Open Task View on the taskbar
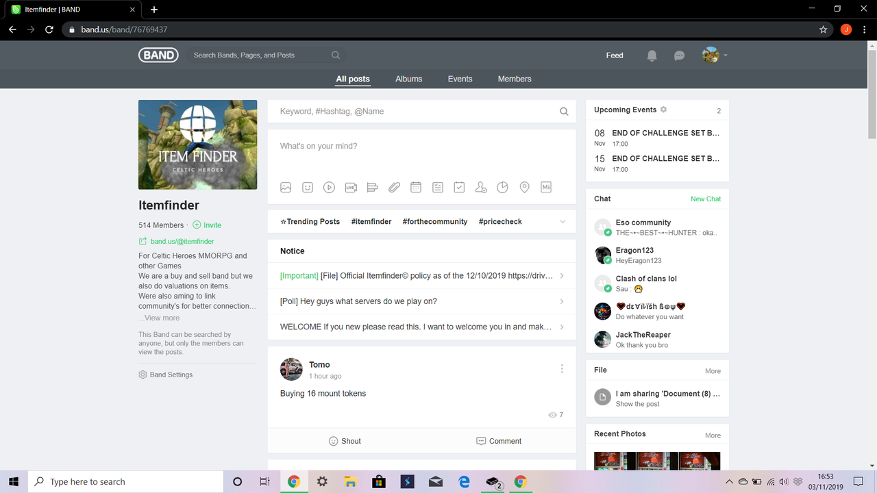 264,481
